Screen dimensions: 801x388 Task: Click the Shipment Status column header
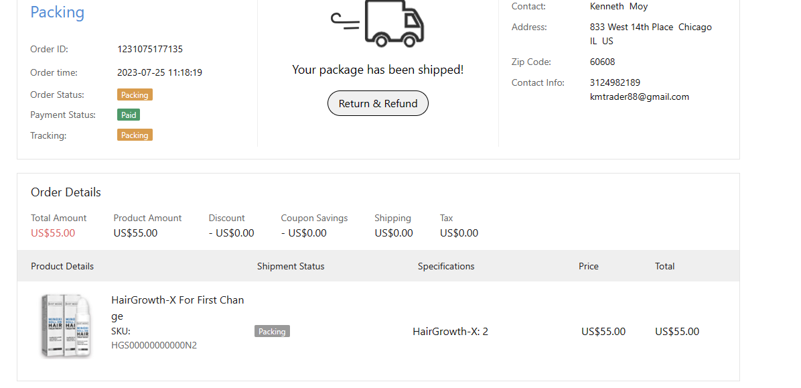291,266
